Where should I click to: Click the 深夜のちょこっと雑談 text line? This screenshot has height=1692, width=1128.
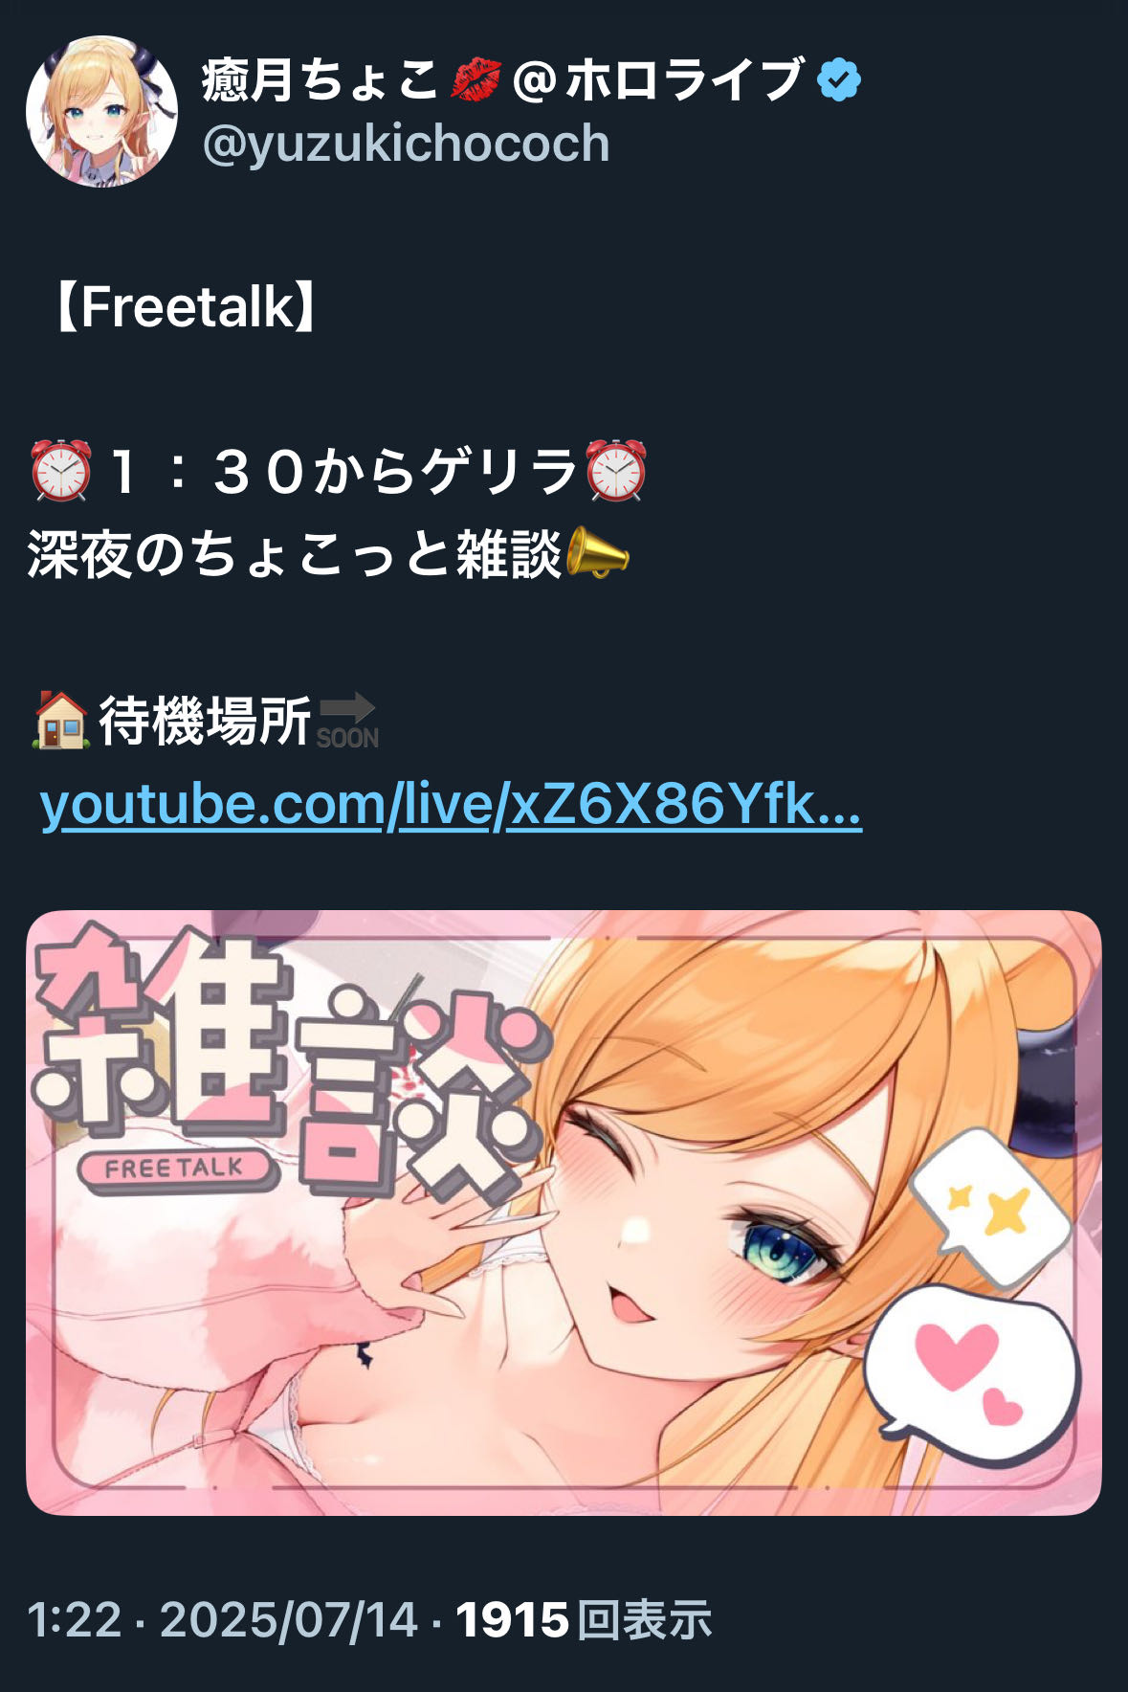coord(295,553)
